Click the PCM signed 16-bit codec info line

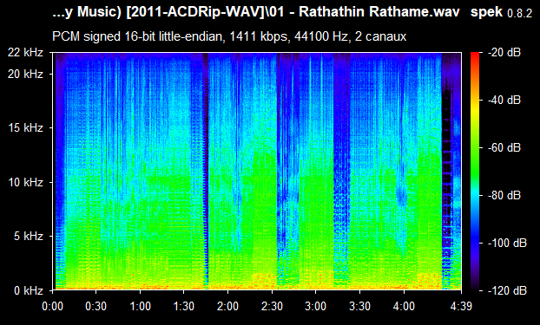[x=229, y=36]
